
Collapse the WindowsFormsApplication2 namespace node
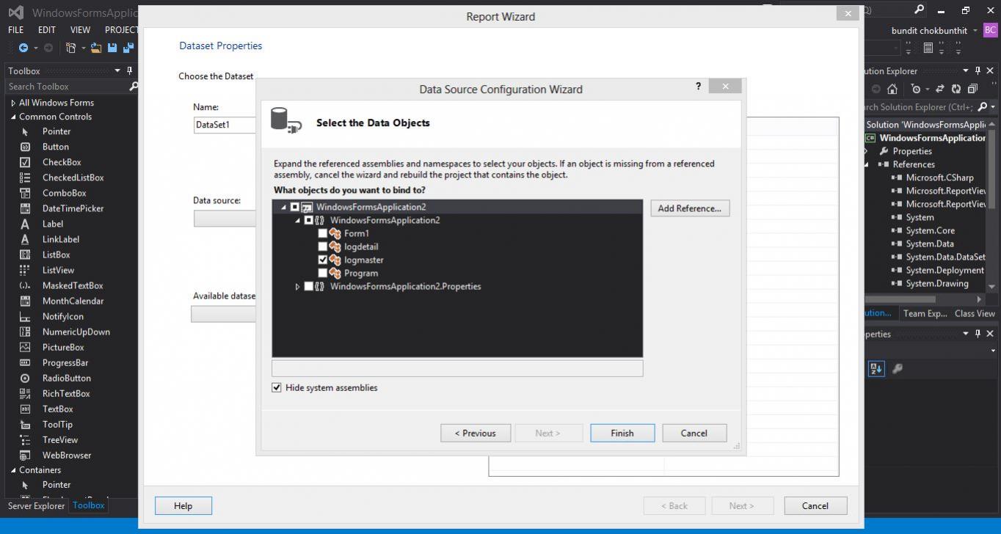click(297, 221)
